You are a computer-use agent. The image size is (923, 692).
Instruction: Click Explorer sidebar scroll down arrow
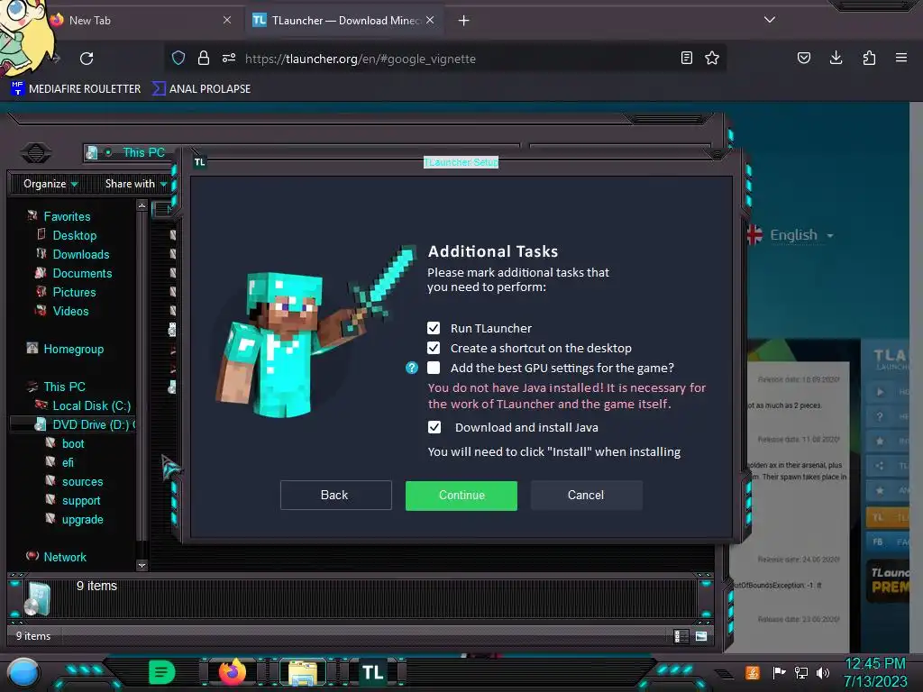pos(142,566)
